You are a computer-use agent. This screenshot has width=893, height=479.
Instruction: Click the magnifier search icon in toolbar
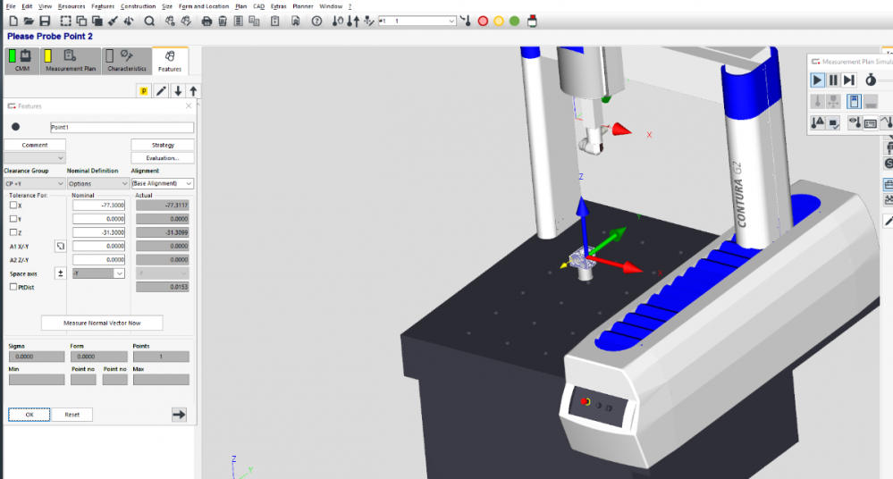(x=149, y=21)
